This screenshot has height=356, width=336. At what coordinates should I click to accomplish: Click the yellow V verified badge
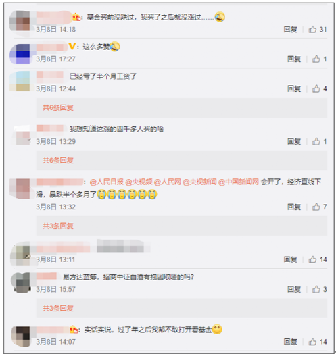pos(72,47)
